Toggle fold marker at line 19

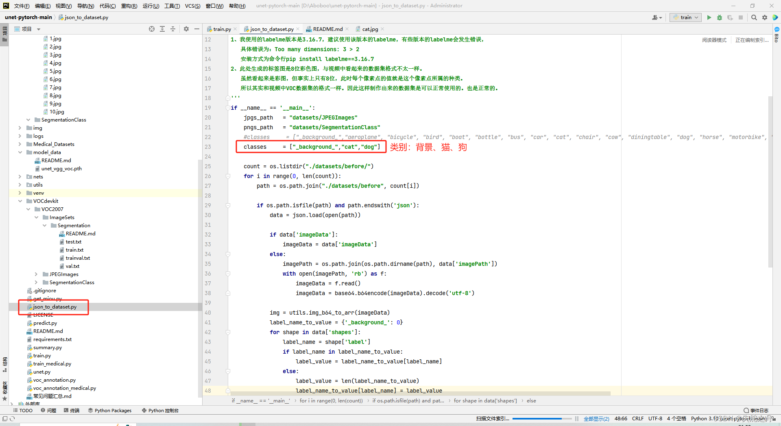[x=228, y=108]
